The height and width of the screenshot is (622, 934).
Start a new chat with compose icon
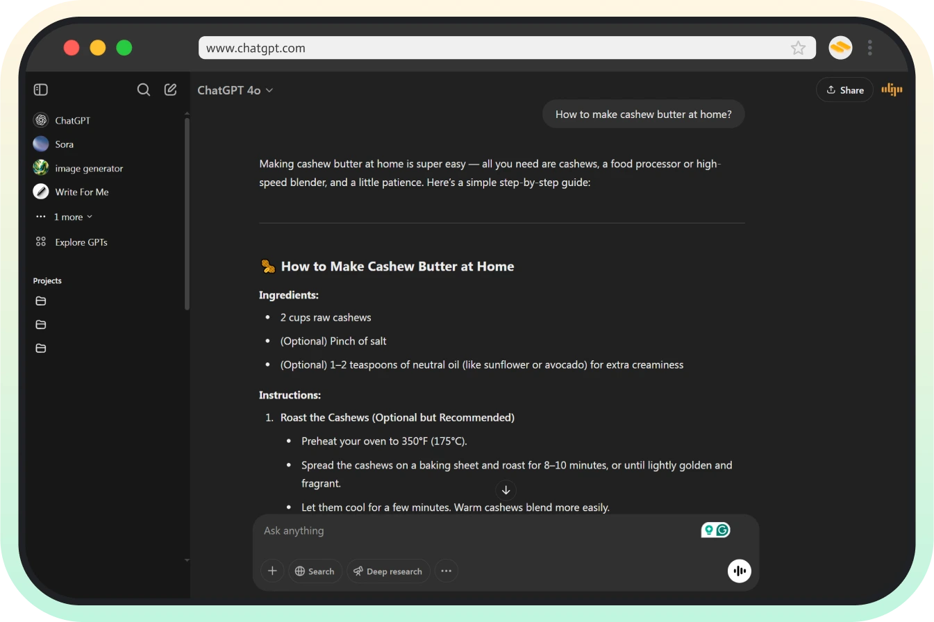coord(170,90)
